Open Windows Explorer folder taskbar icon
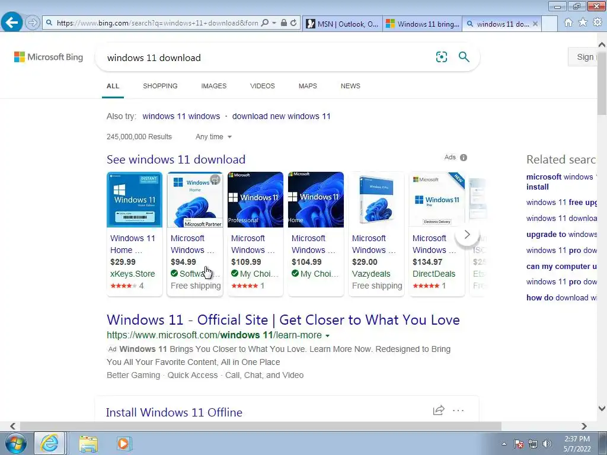The height and width of the screenshot is (455, 607). pos(88,443)
